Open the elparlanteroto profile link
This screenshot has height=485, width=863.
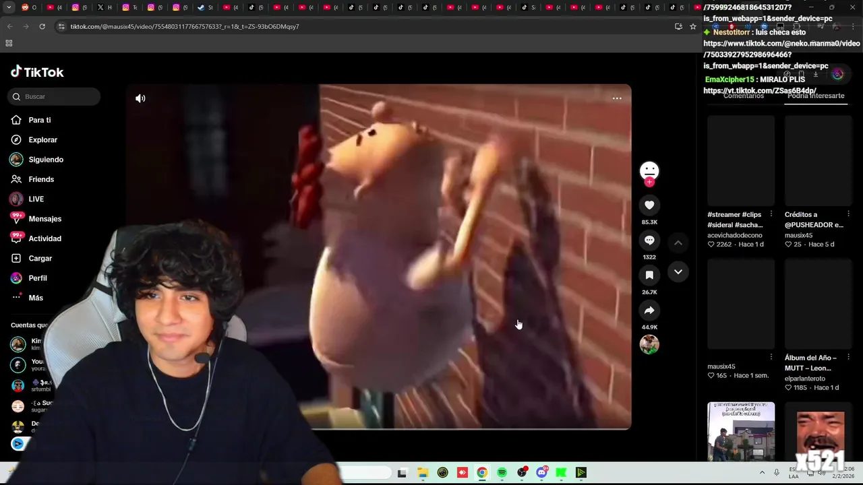pyautogui.click(x=805, y=379)
